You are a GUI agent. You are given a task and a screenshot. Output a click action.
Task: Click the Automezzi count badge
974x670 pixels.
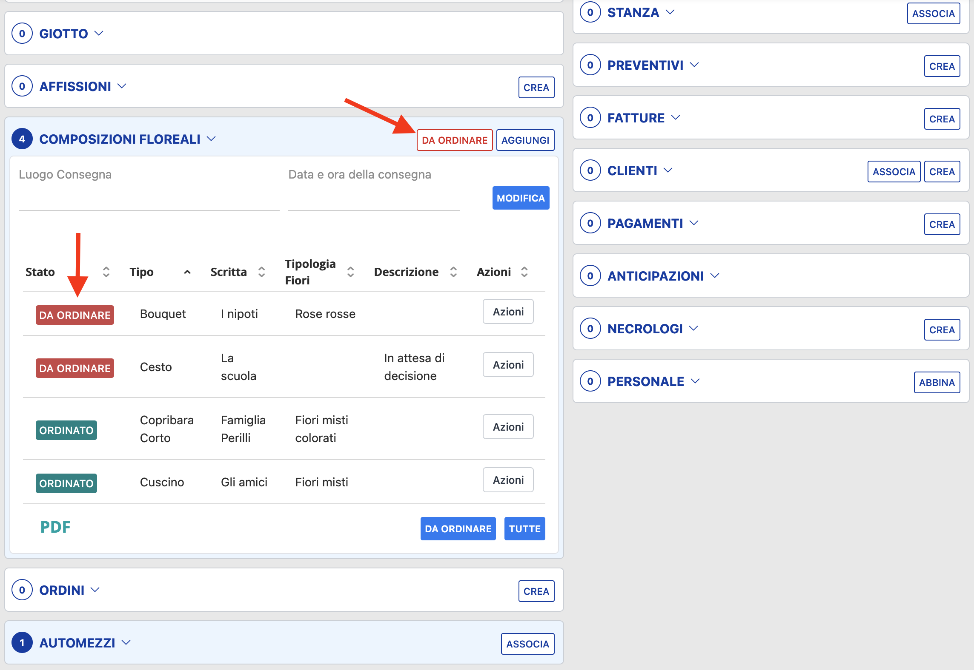[x=22, y=643]
